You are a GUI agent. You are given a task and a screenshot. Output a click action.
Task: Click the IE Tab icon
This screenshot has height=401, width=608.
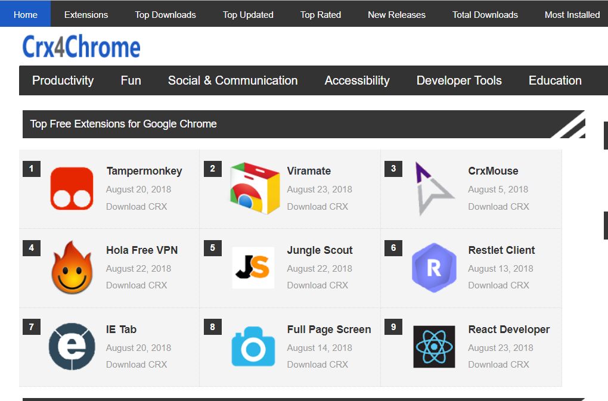coord(72,346)
